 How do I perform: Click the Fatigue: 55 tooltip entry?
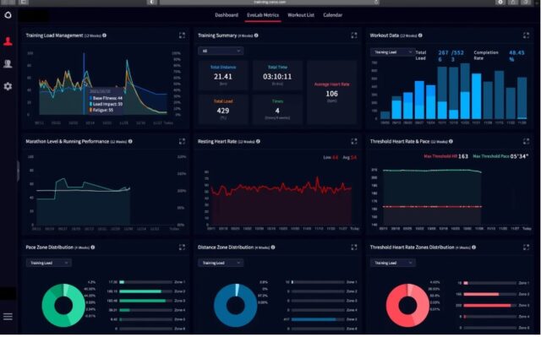(x=101, y=111)
